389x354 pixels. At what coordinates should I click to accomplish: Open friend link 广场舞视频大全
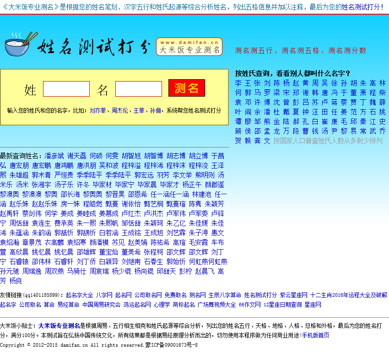point(216,305)
